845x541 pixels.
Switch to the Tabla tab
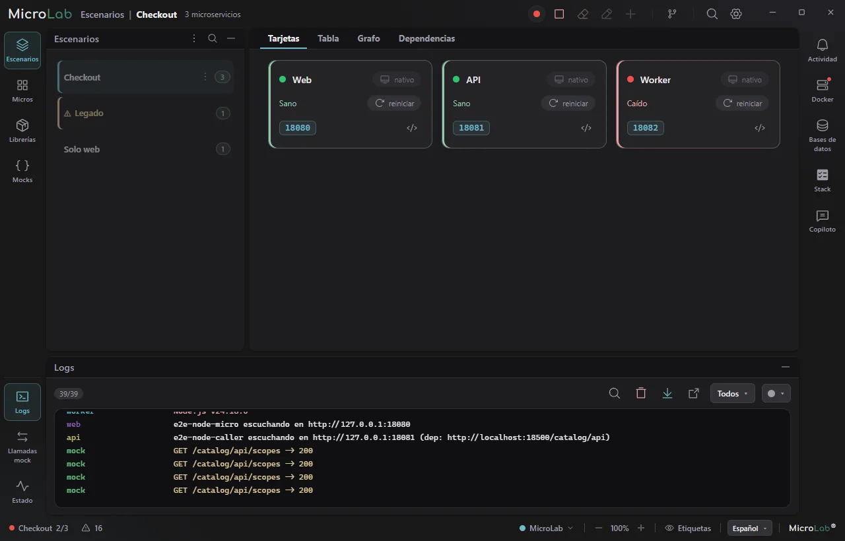pos(328,38)
